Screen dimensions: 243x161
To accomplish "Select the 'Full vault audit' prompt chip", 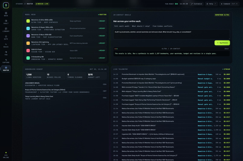I will coord(122,26).
